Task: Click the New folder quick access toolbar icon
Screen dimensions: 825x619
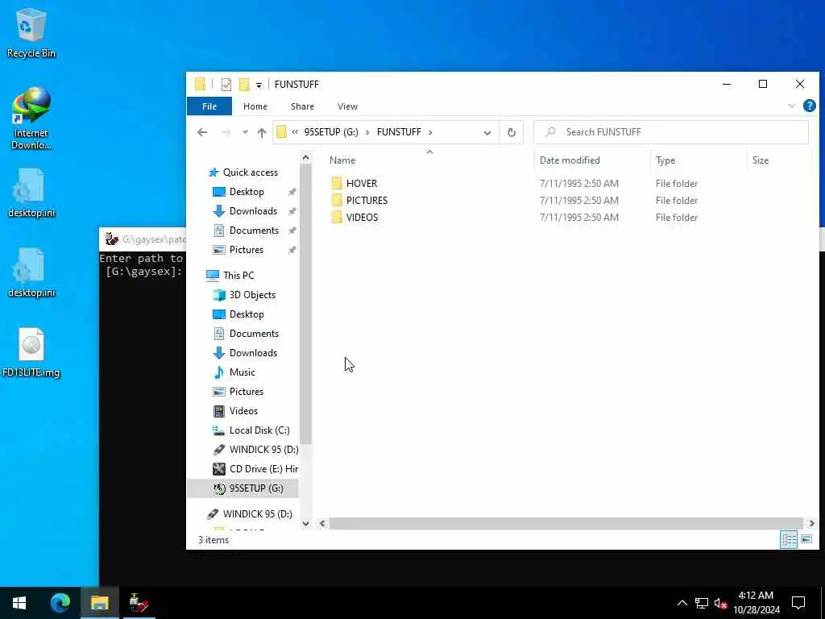Action: point(243,84)
